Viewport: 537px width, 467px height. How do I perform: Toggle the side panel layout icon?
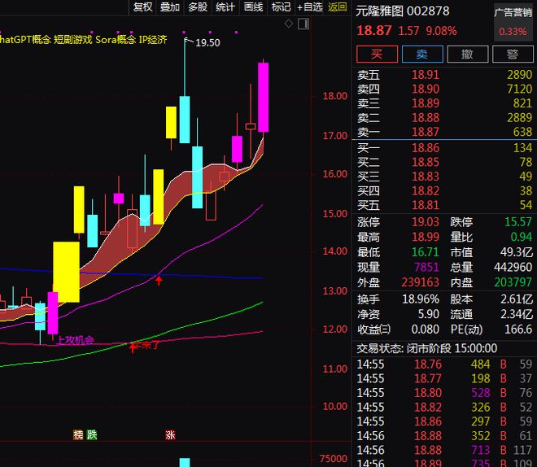click(303, 24)
